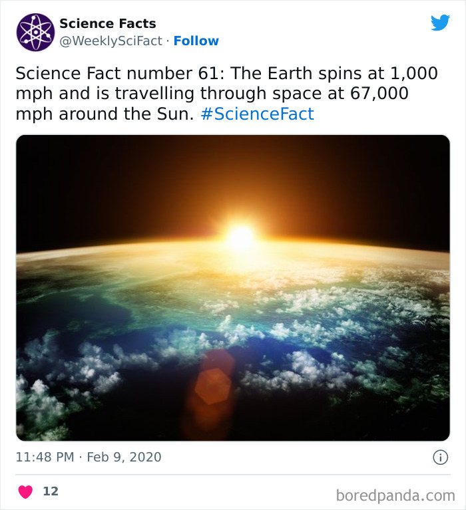Open the #ScienceFact hashtag

(x=257, y=114)
